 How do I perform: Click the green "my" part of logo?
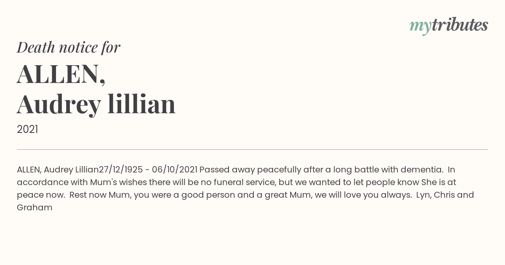tap(420, 27)
